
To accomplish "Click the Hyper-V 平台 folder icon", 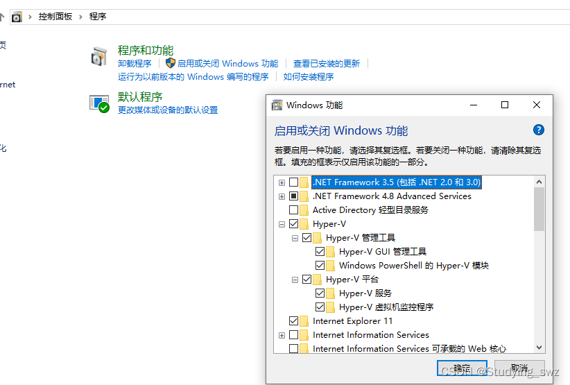I will [x=318, y=279].
